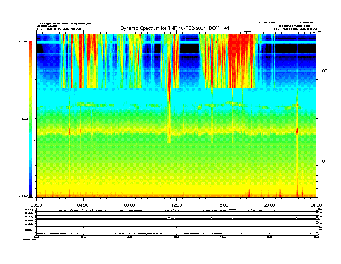Click the "04:00" time axis label
341x264 pixels.
click(83, 205)
